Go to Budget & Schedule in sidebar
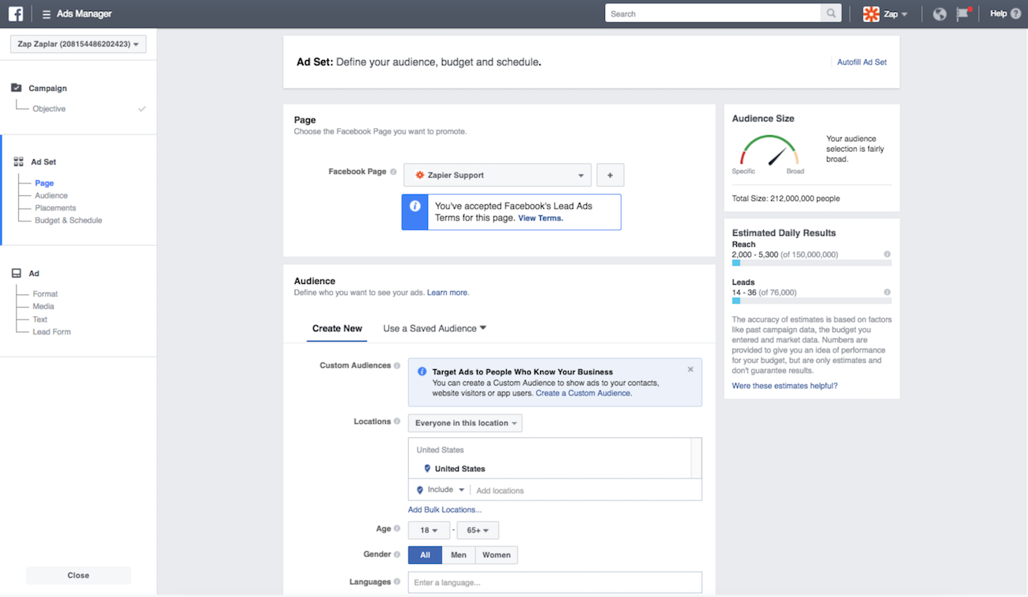1028x597 pixels. pos(68,221)
